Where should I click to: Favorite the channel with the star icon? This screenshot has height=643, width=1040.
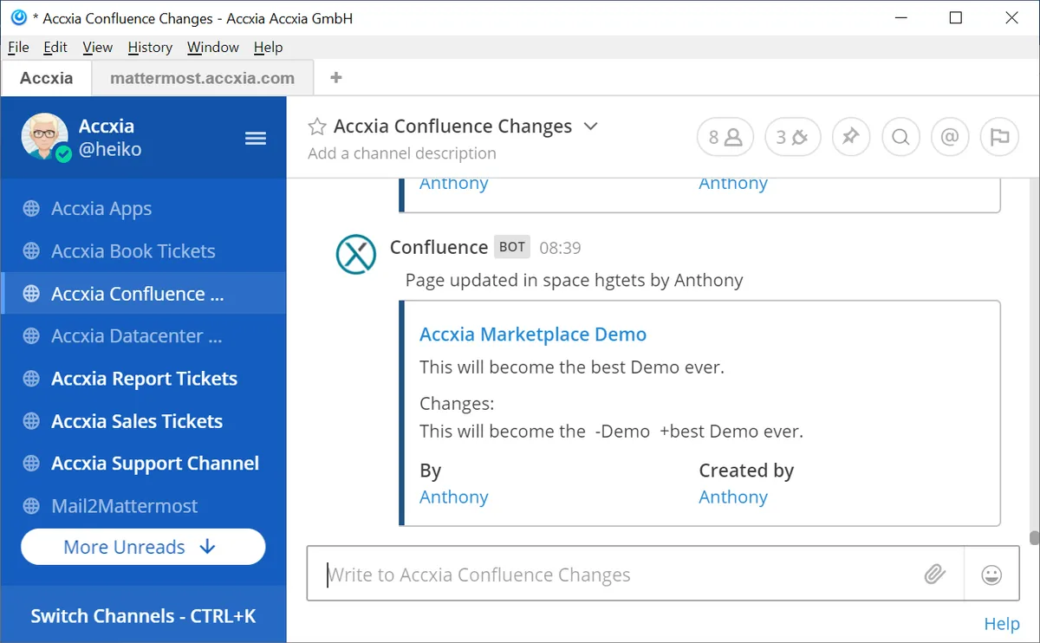point(317,127)
